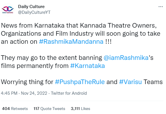The image size is (166, 114).
Task: Follow the #PushpaTheRule hashtag link
Action: tap(80, 82)
